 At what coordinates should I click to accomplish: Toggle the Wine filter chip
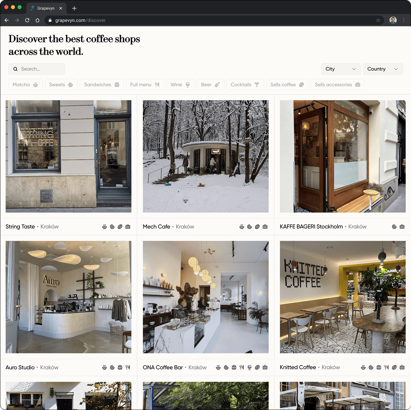click(180, 85)
